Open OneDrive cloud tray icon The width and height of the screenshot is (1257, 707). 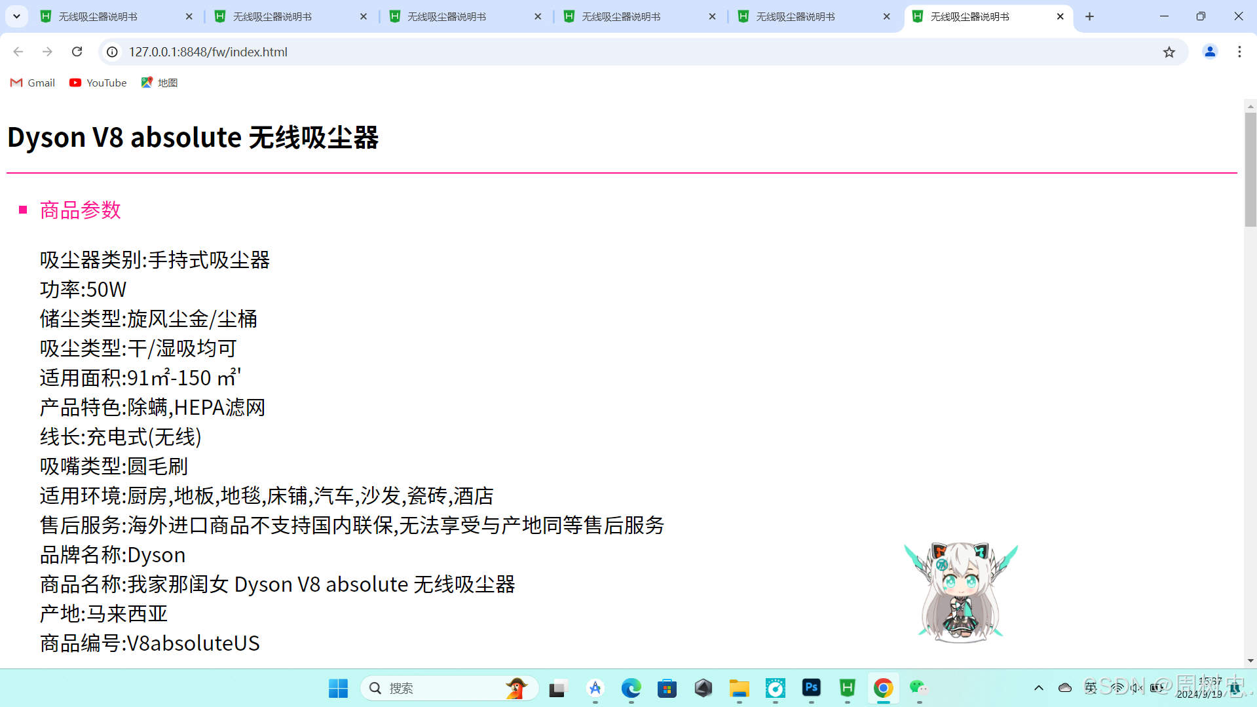pos(1065,688)
